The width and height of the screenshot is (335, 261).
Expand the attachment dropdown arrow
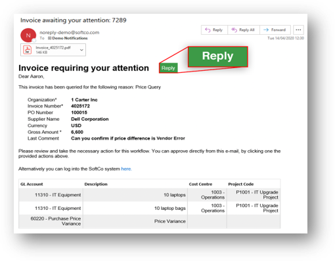click(x=81, y=50)
